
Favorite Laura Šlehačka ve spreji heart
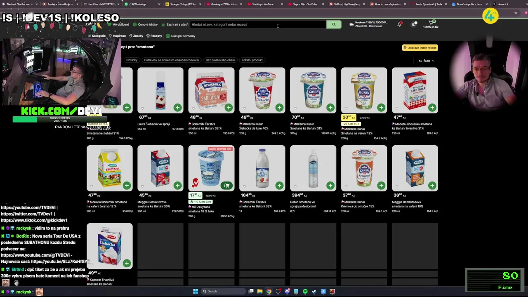[x=142, y=109]
